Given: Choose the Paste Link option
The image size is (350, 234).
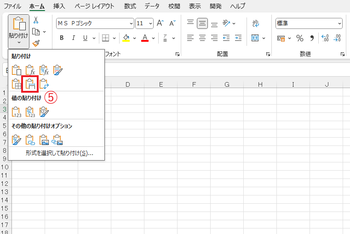Looking at the screenshot, I should click(30, 140).
